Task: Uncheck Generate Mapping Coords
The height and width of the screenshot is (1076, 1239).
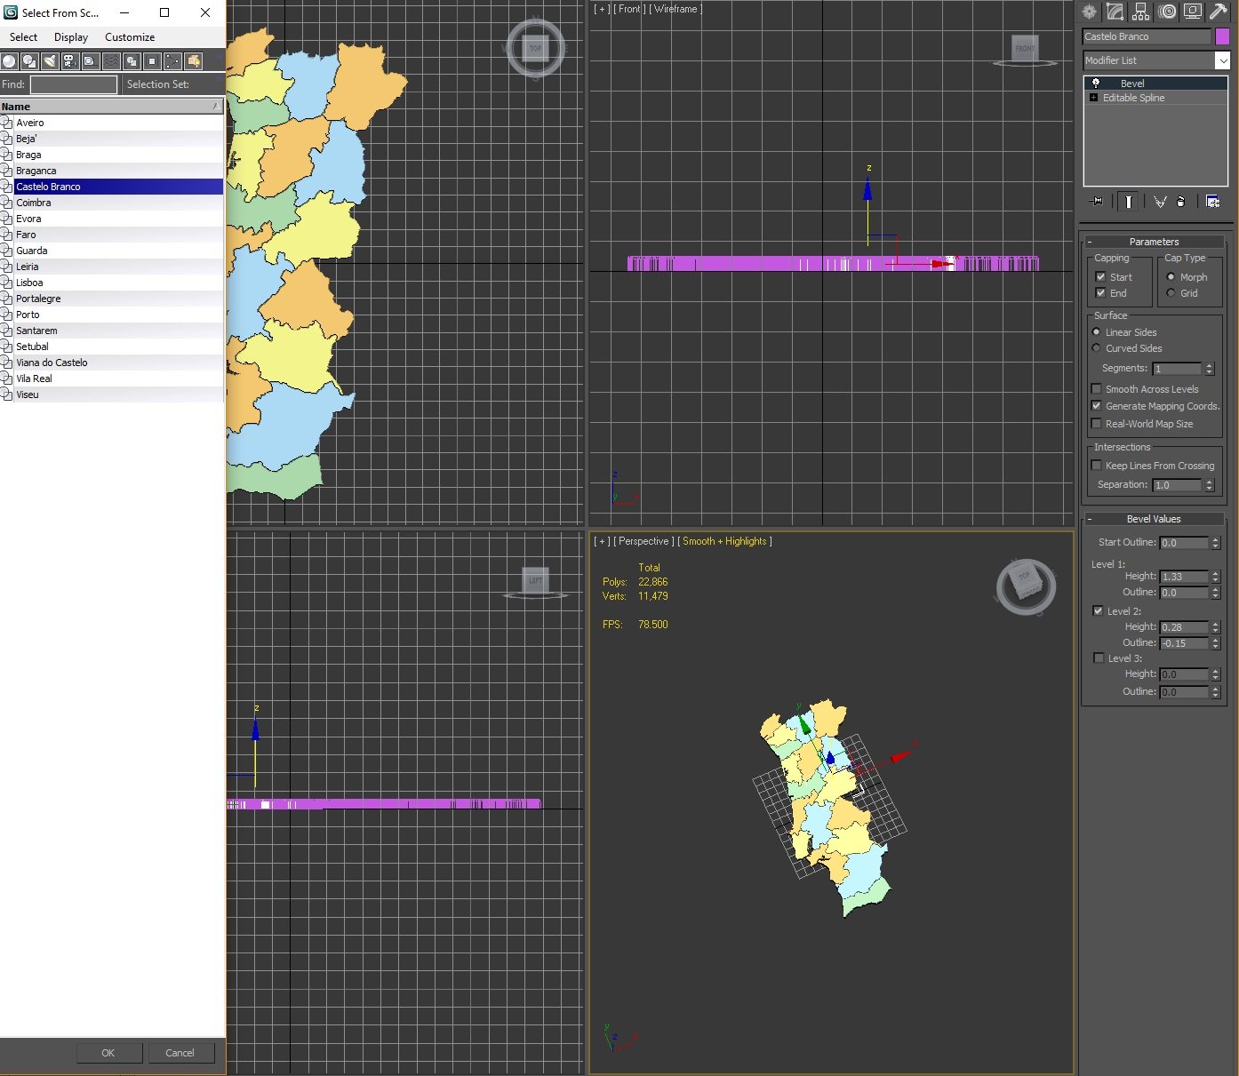Action: pyautogui.click(x=1096, y=405)
